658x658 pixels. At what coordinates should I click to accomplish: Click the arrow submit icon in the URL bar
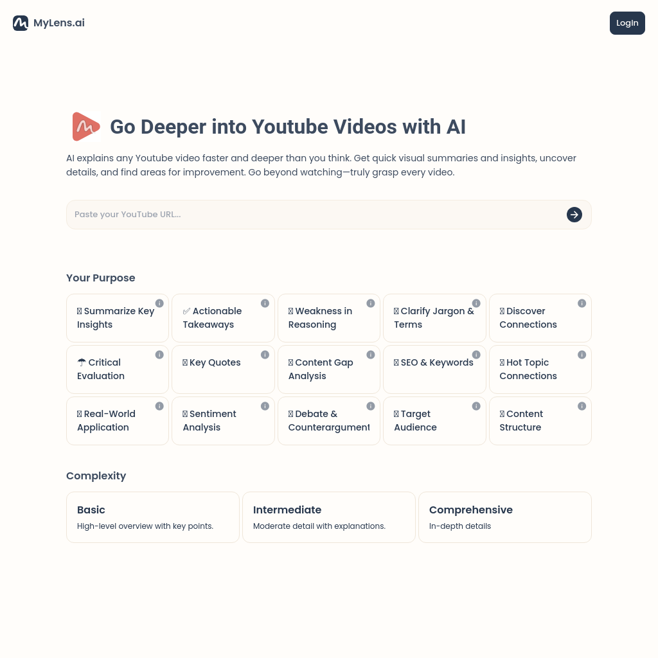click(574, 215)
